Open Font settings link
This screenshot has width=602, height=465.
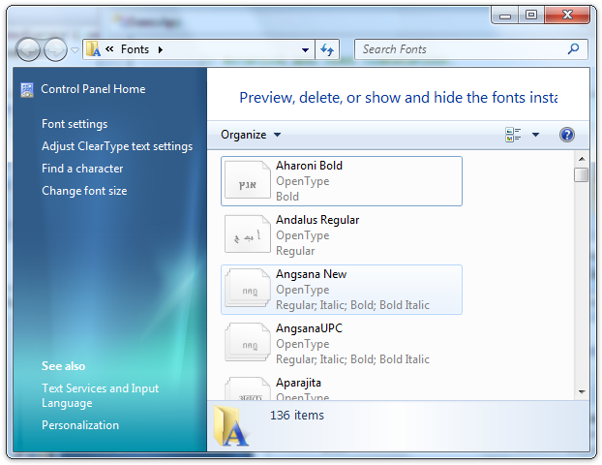(75, 124)
